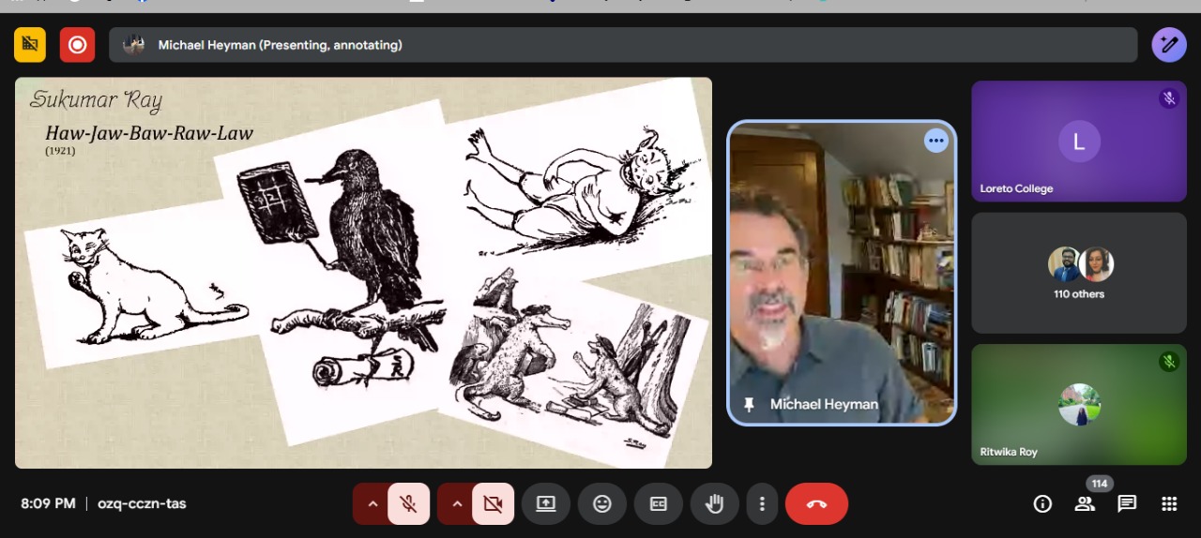
Task: Select the Loreto College participant tile
Action: click(x=1078, y=142)
